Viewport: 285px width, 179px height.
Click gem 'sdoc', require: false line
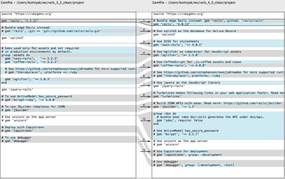click(180, 120)
